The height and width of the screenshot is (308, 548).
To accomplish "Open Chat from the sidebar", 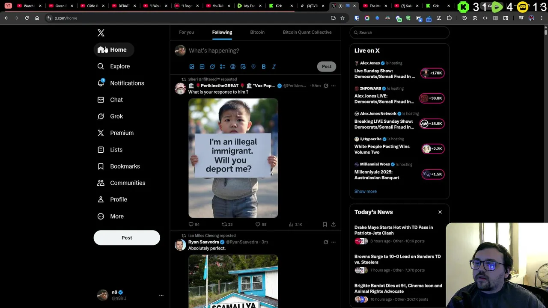I will point(110,100).
